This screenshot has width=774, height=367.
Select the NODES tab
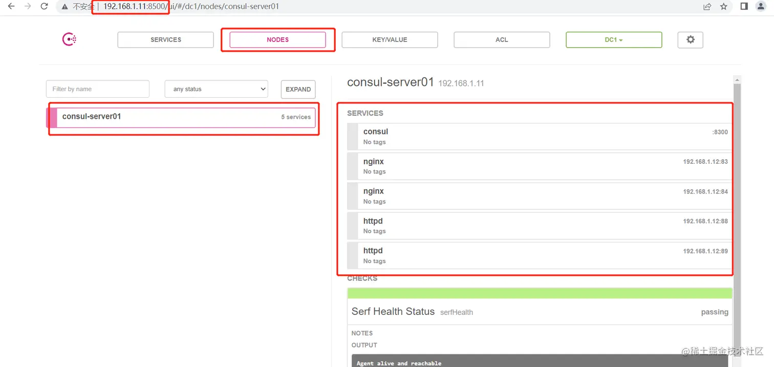[x=277, y=39]
